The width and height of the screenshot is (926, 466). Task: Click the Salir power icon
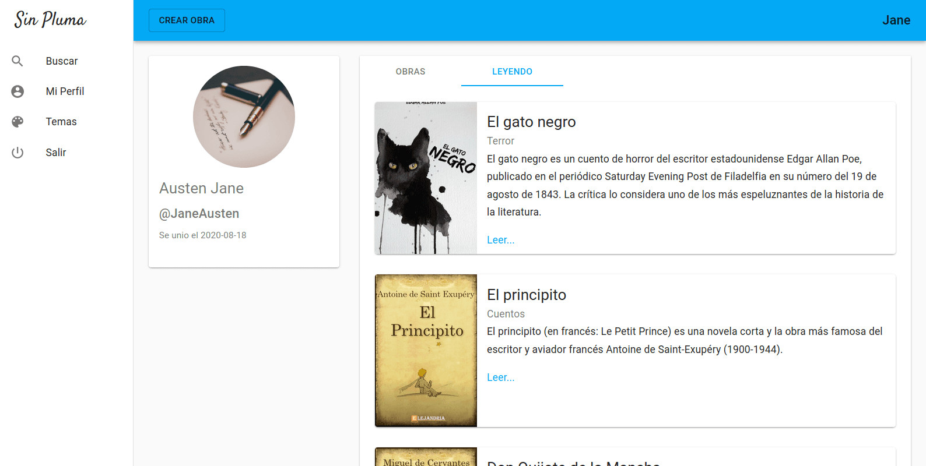pos(17,153)
